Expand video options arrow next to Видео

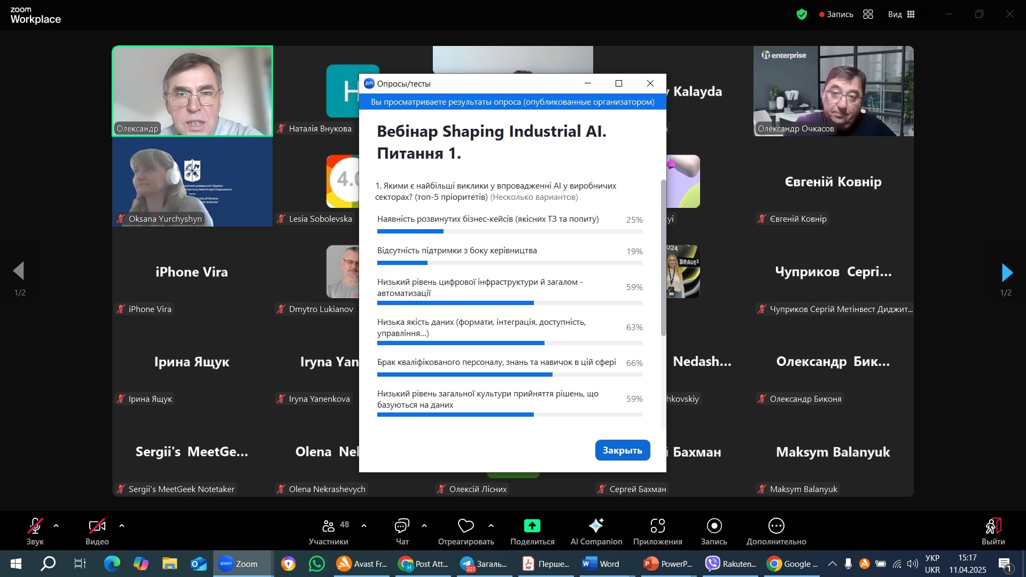(x=122, y=526)
